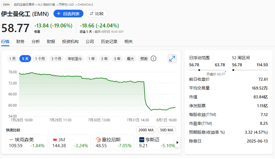Add EMN to watchlist (自选列表)

68,14
